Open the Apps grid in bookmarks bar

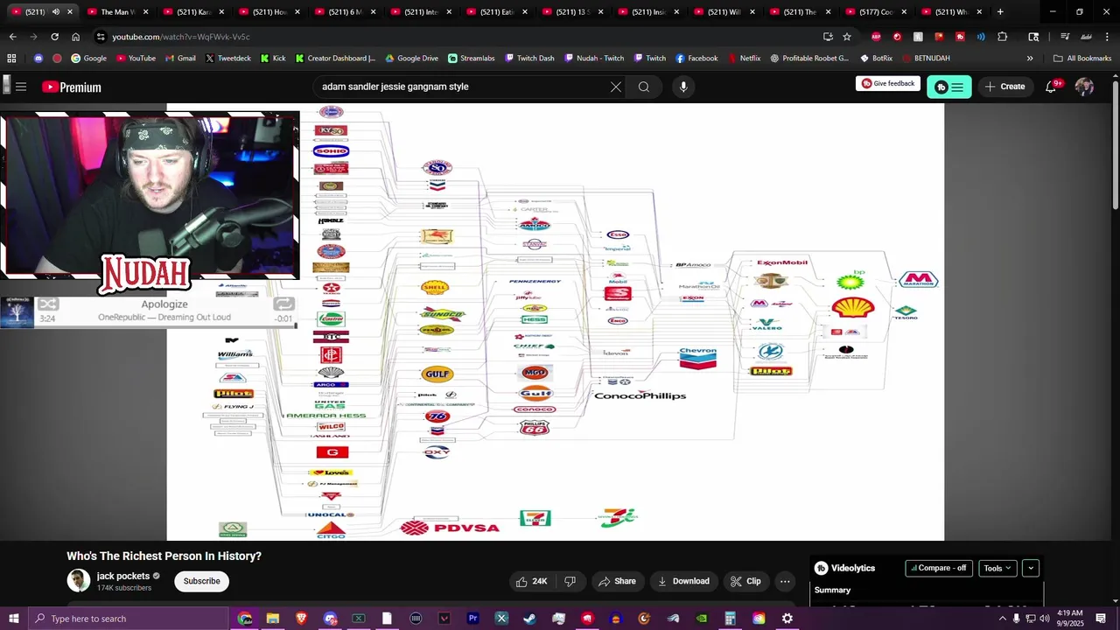(x=11, y=59)
